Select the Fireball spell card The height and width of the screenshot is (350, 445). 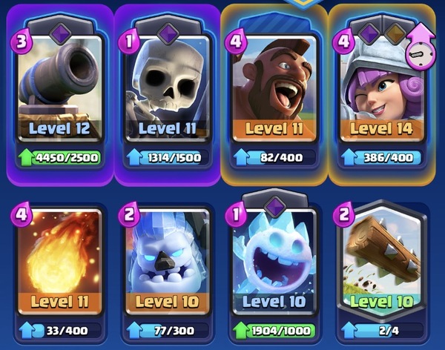pos(59,262)
